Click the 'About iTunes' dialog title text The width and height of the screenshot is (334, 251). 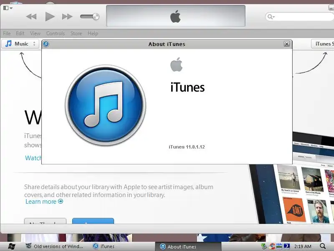pos(167,44)
